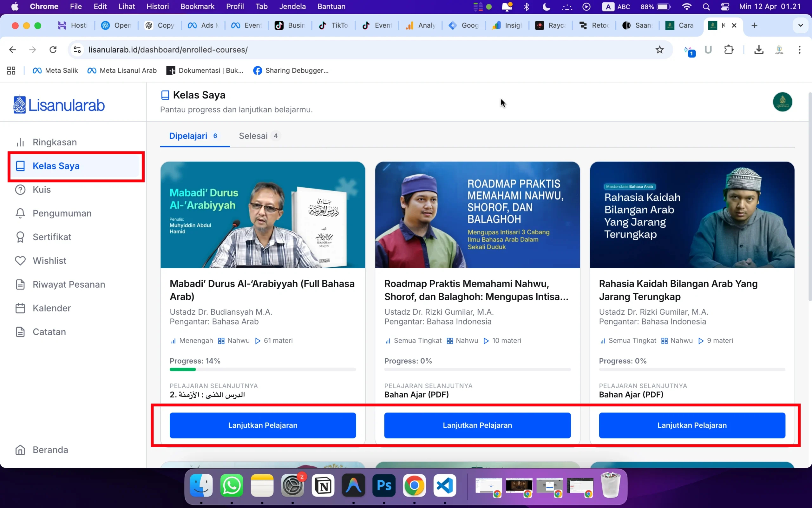Click Lanjutkan Pelajaran for Rahasia Kaidah Bilangan
812x508 pixels.
(691, 425)
